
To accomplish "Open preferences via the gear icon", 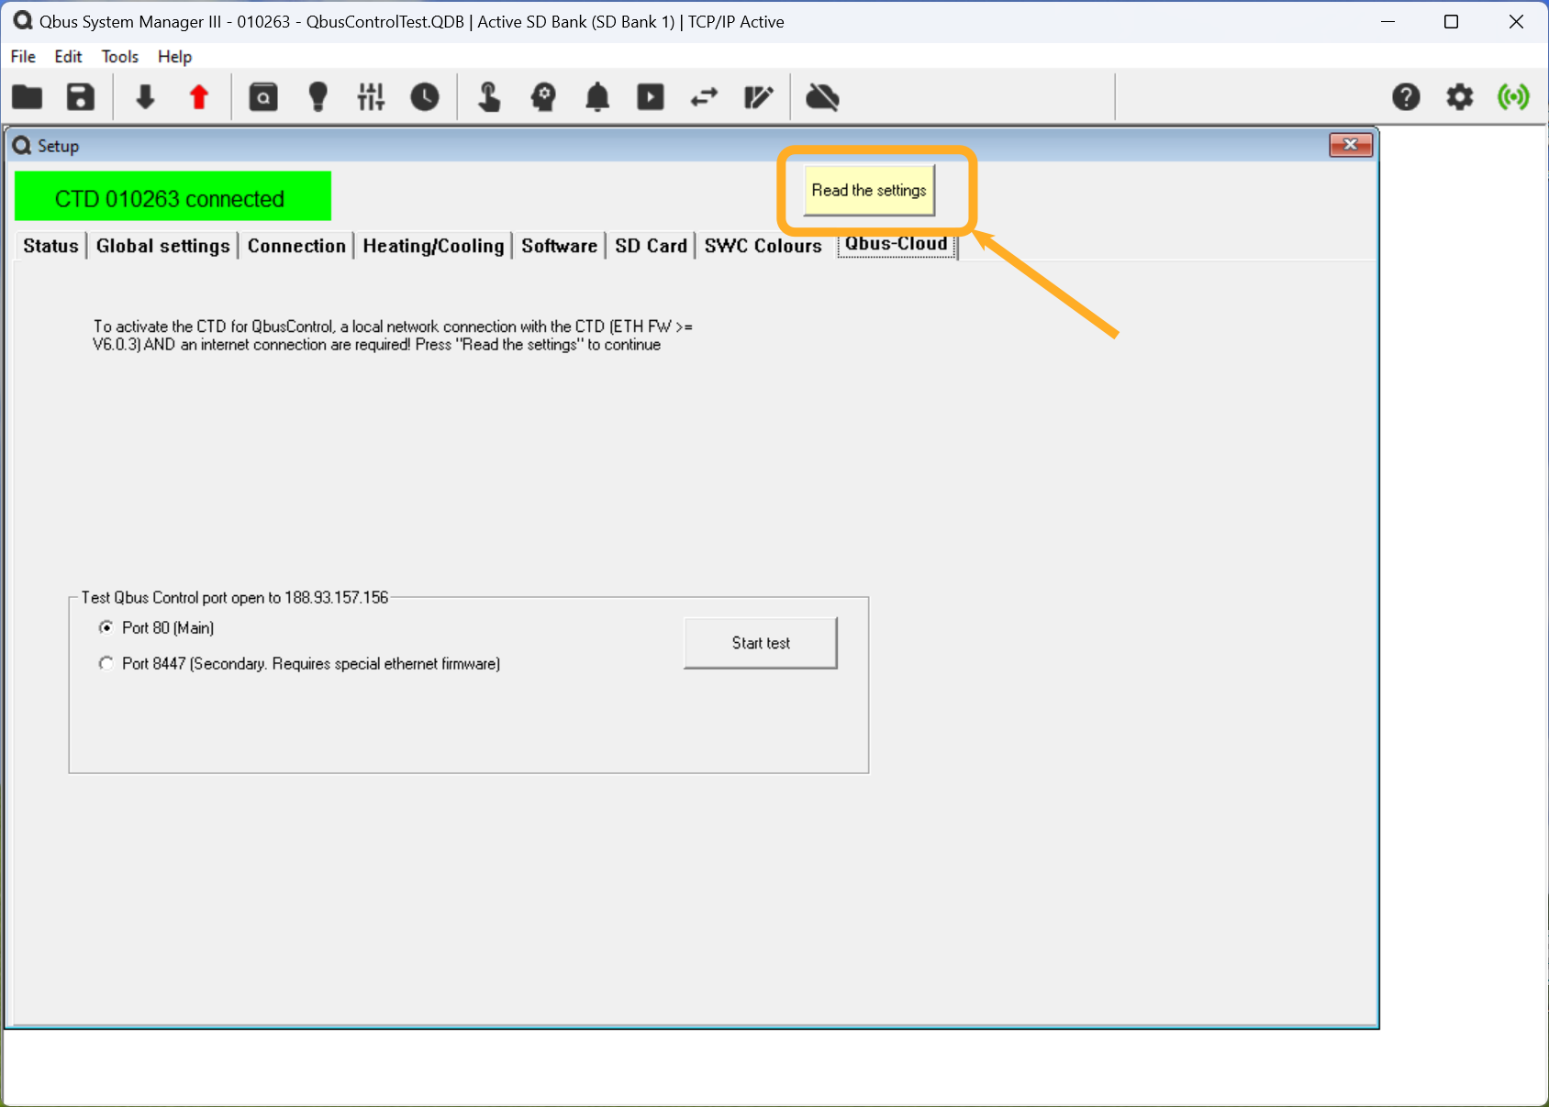I will [1460, 96].
